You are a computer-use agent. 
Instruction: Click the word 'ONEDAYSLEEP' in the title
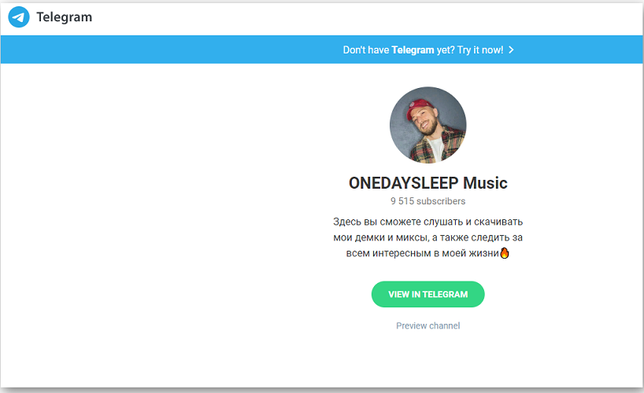click(404, 183)
